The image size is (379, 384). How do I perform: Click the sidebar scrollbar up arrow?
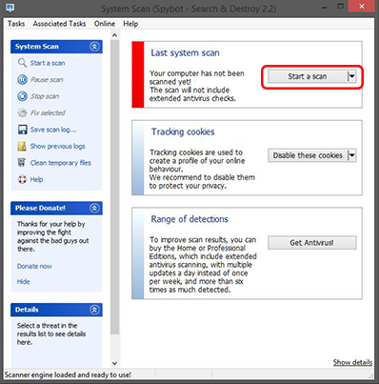coord(115,35)
